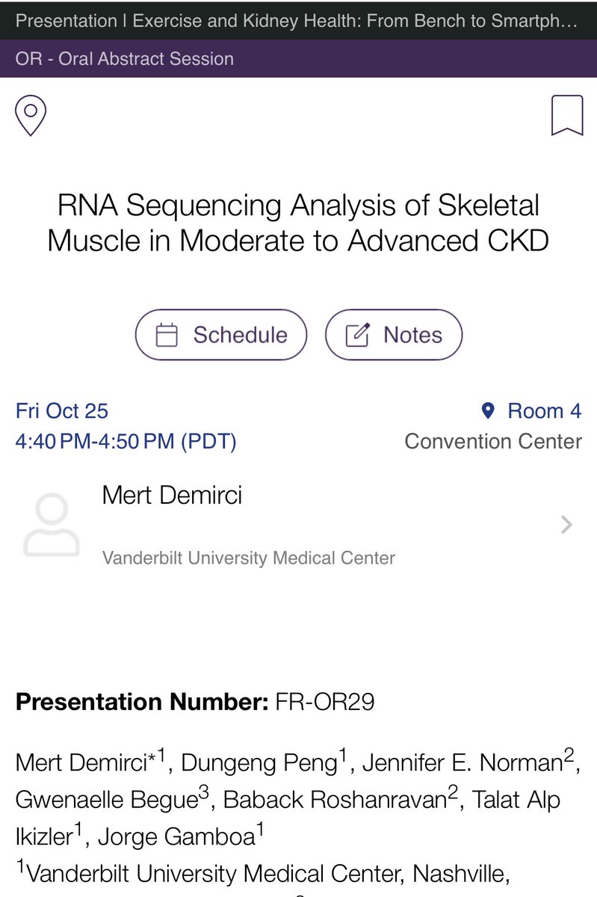Screen dimensions: 597x897
Task: Toggle the bookmark icon for this presentation
Action: (x=567, y=116)
